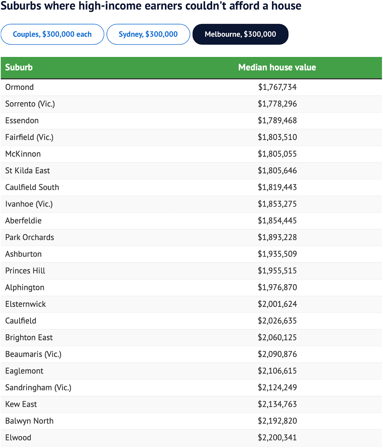Click the Princes Hill value $1,955,515

277,271
